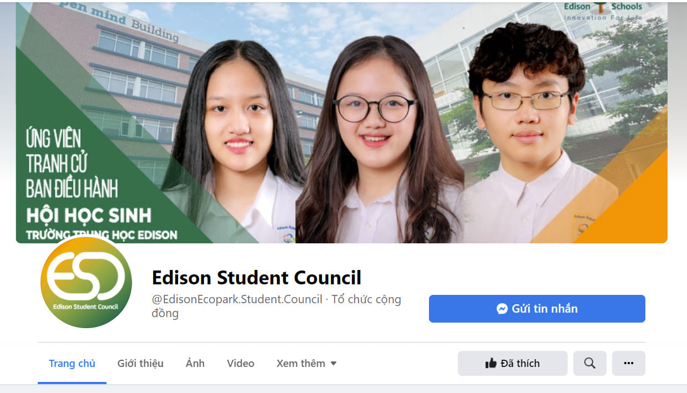Open the cover photo with three students

click(341, 123)
